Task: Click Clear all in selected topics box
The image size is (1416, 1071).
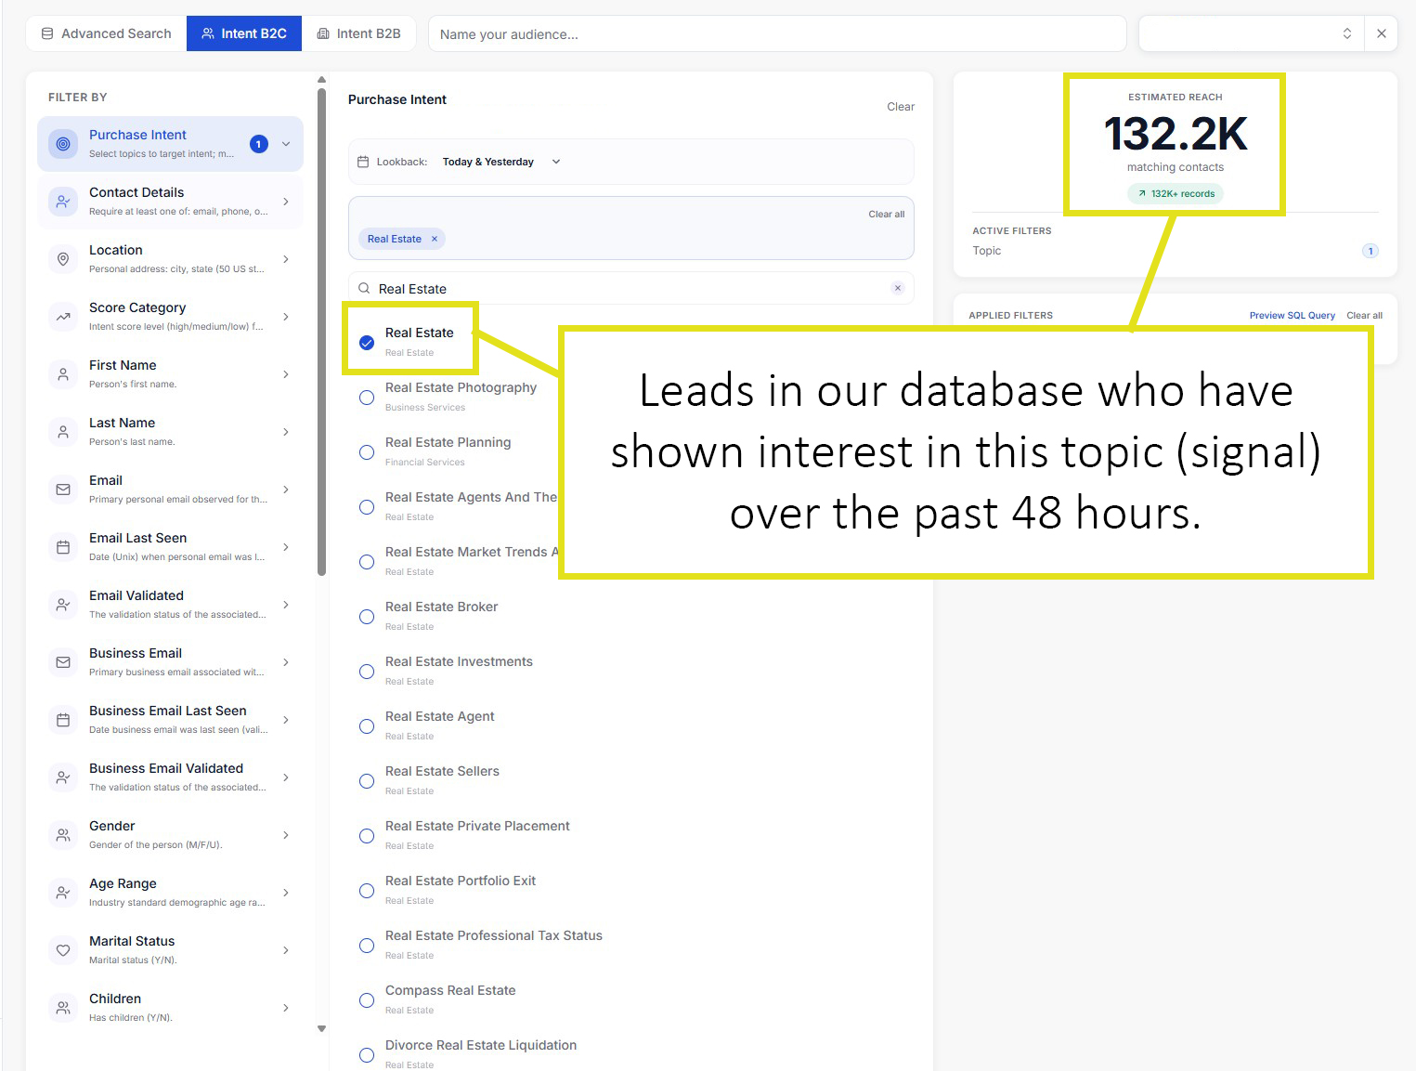Action: pos(887,214)
